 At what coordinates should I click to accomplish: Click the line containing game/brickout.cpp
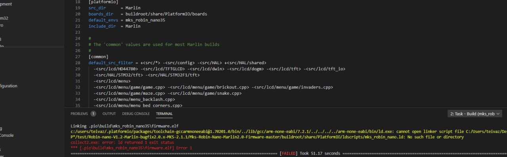pyautogui.click(x=213, y=87)
